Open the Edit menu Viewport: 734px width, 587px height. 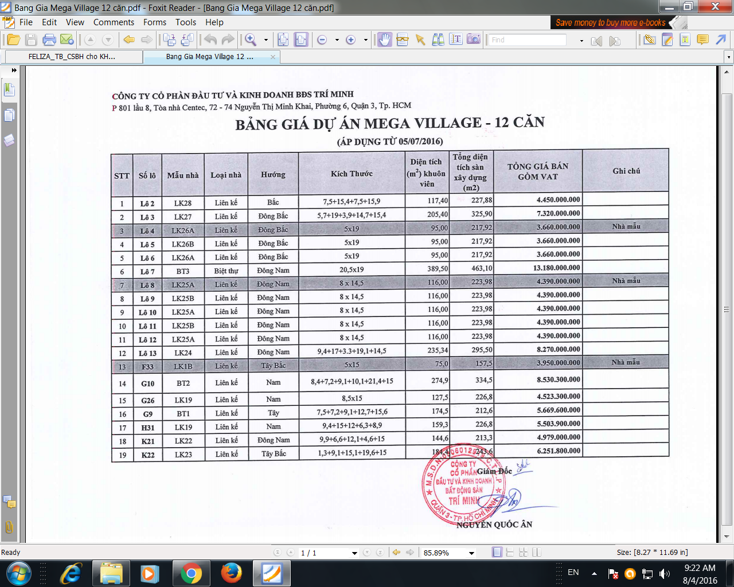point(49,22)
